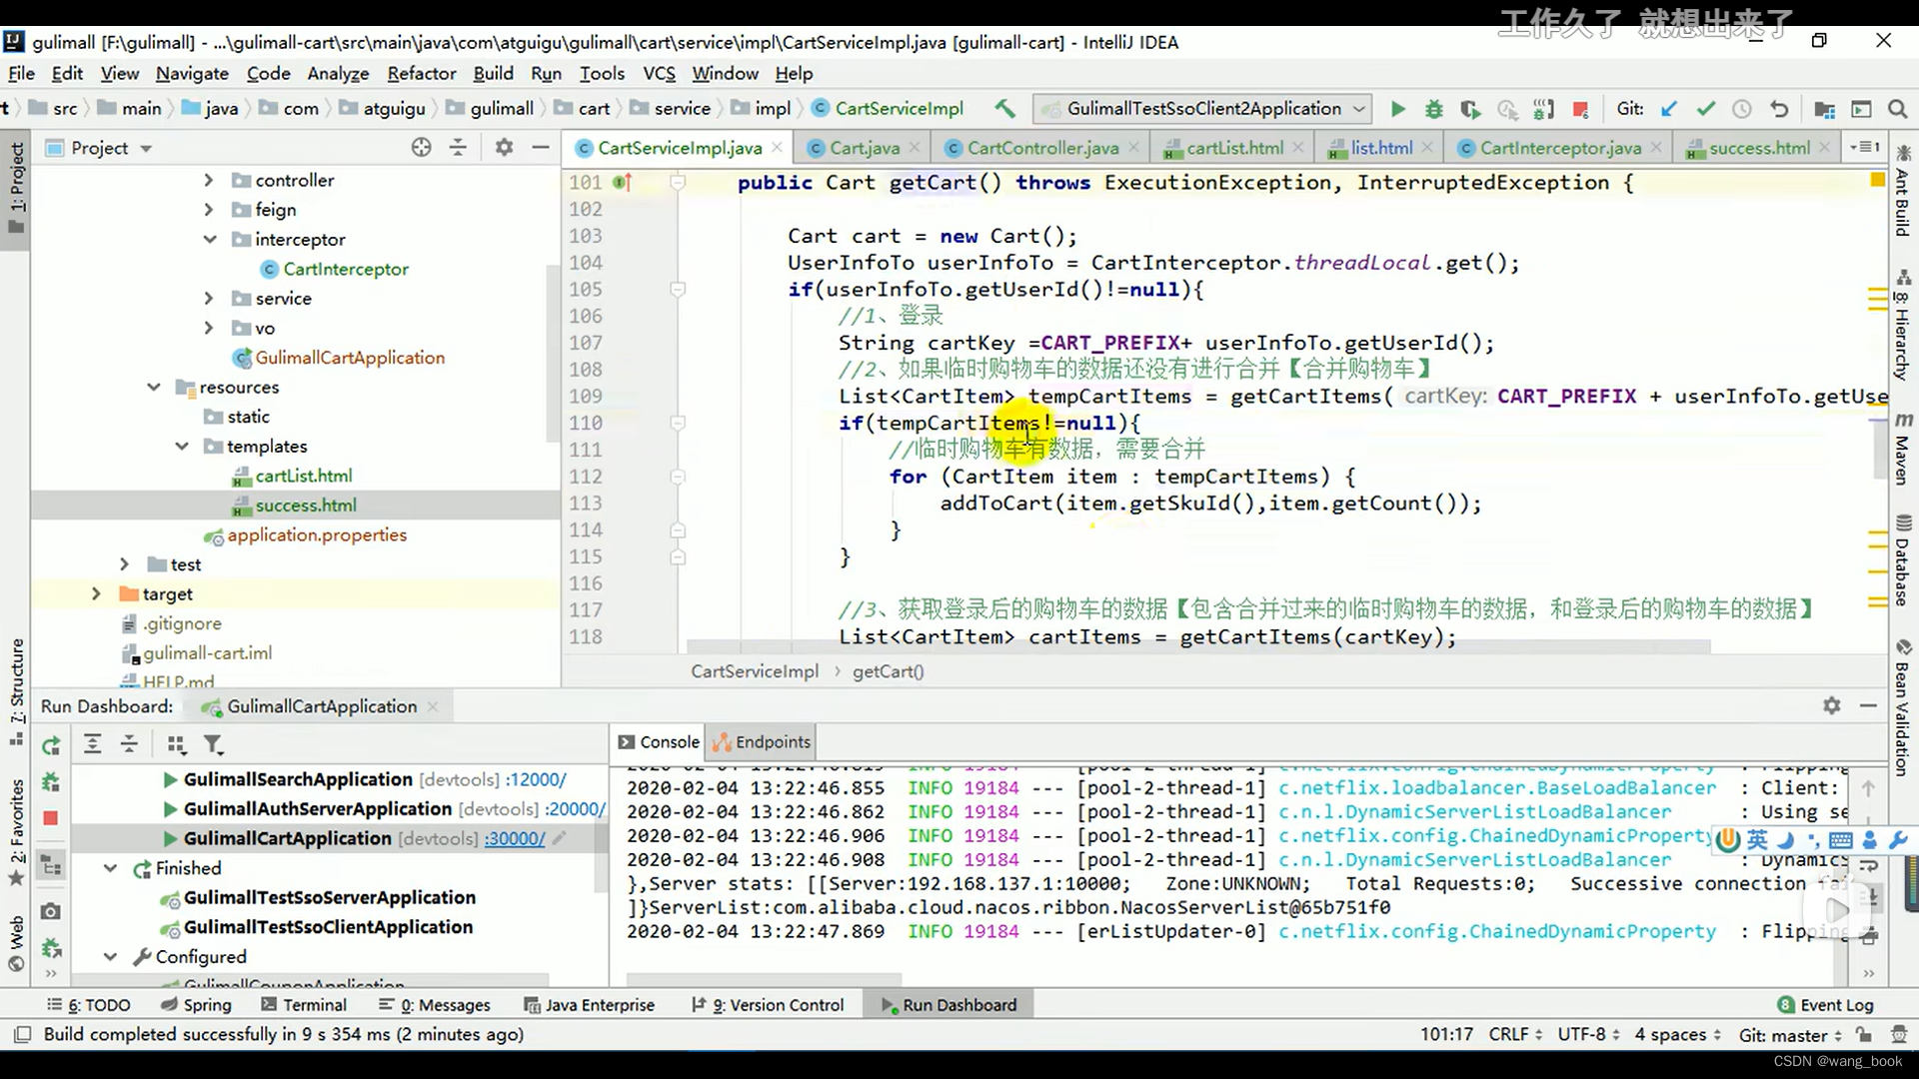The width and height of the screenshot is (1919, 1079).
Task: Click the Run button to execute application
Action: pyautogui.click(x=1397, y=108)
